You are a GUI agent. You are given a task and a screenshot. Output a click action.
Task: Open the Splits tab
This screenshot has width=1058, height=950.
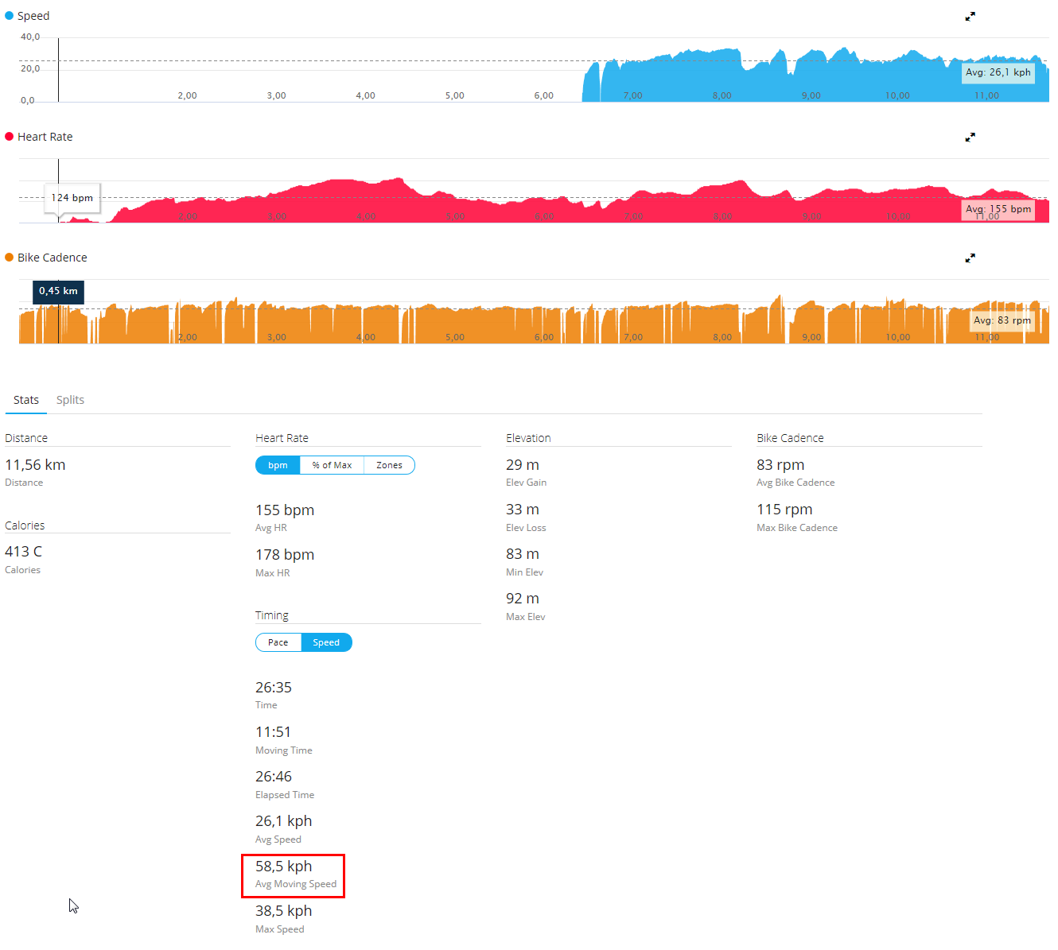click(70, 400)
